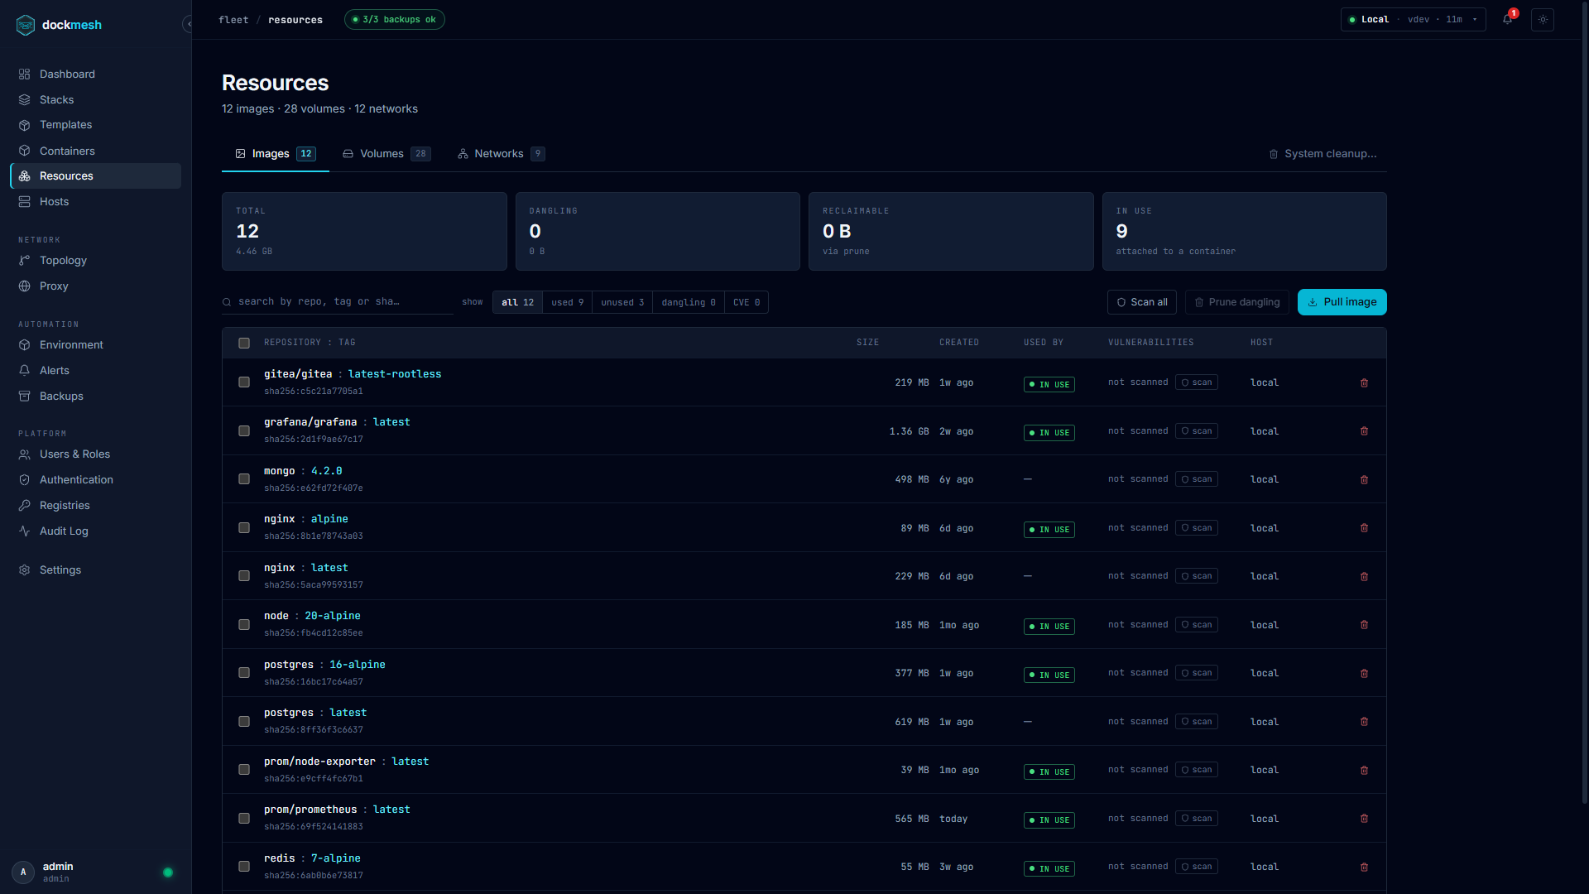This screenshot has height=894, width=1589.
Task: Open Registries in the sidebar
Action: point(95,505)
